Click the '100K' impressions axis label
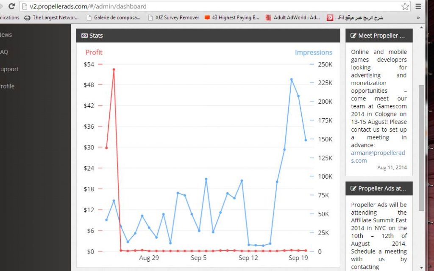434x271 pixels. pos(325,177)
